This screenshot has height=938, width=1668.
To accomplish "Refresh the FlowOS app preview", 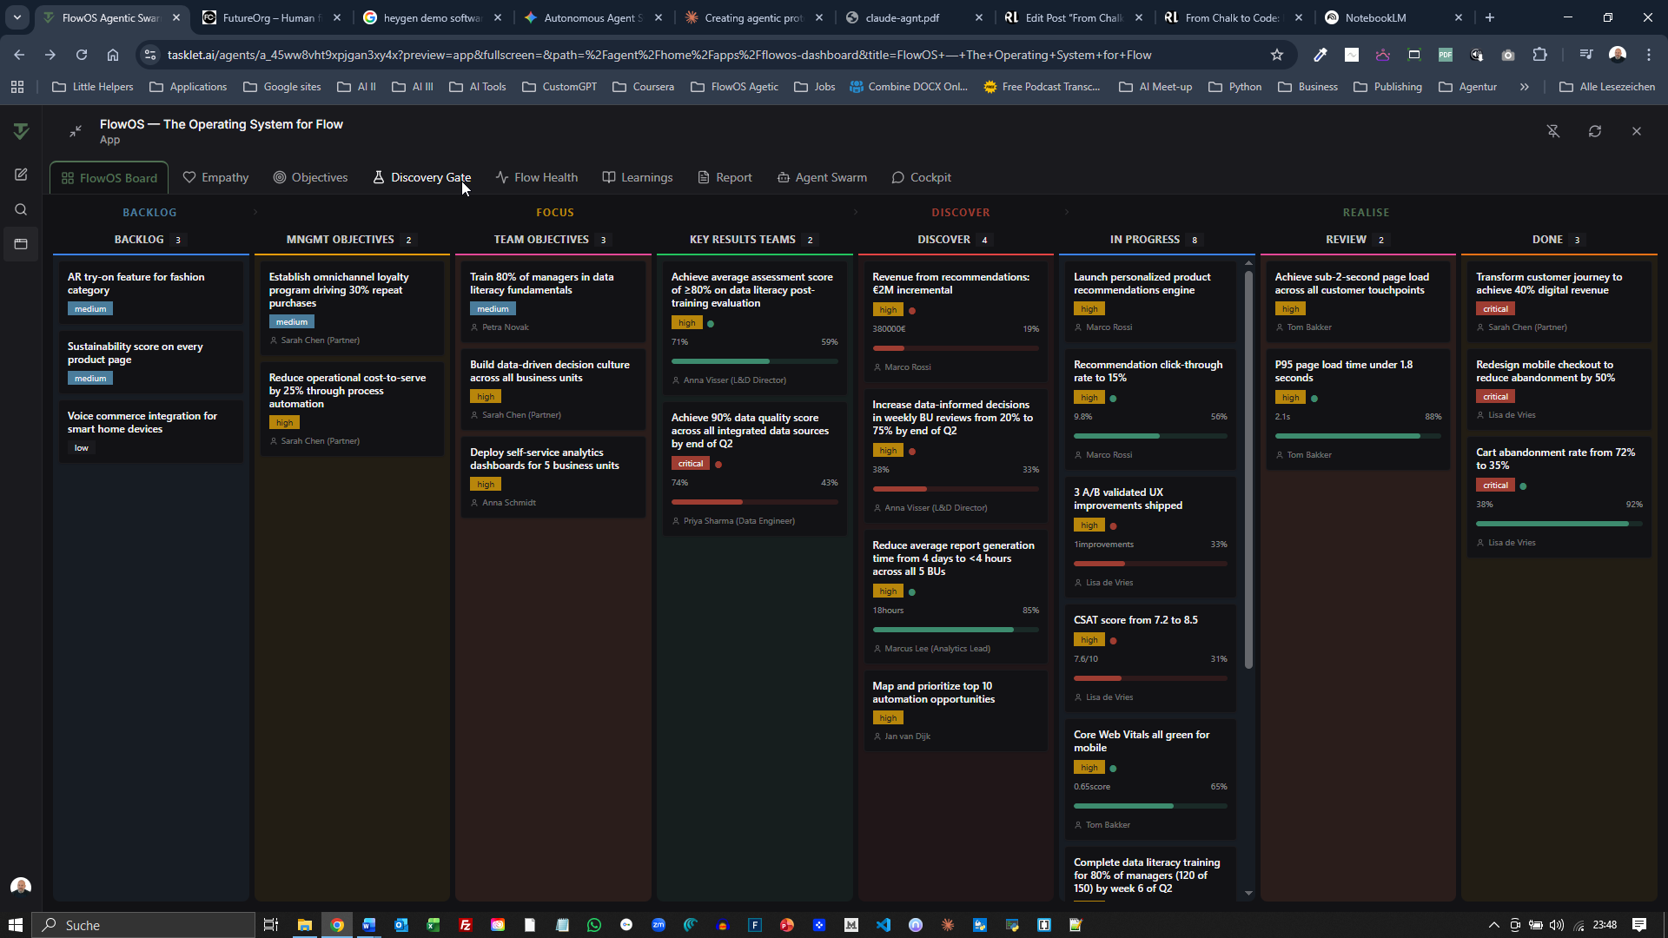I will [1595, 131].
